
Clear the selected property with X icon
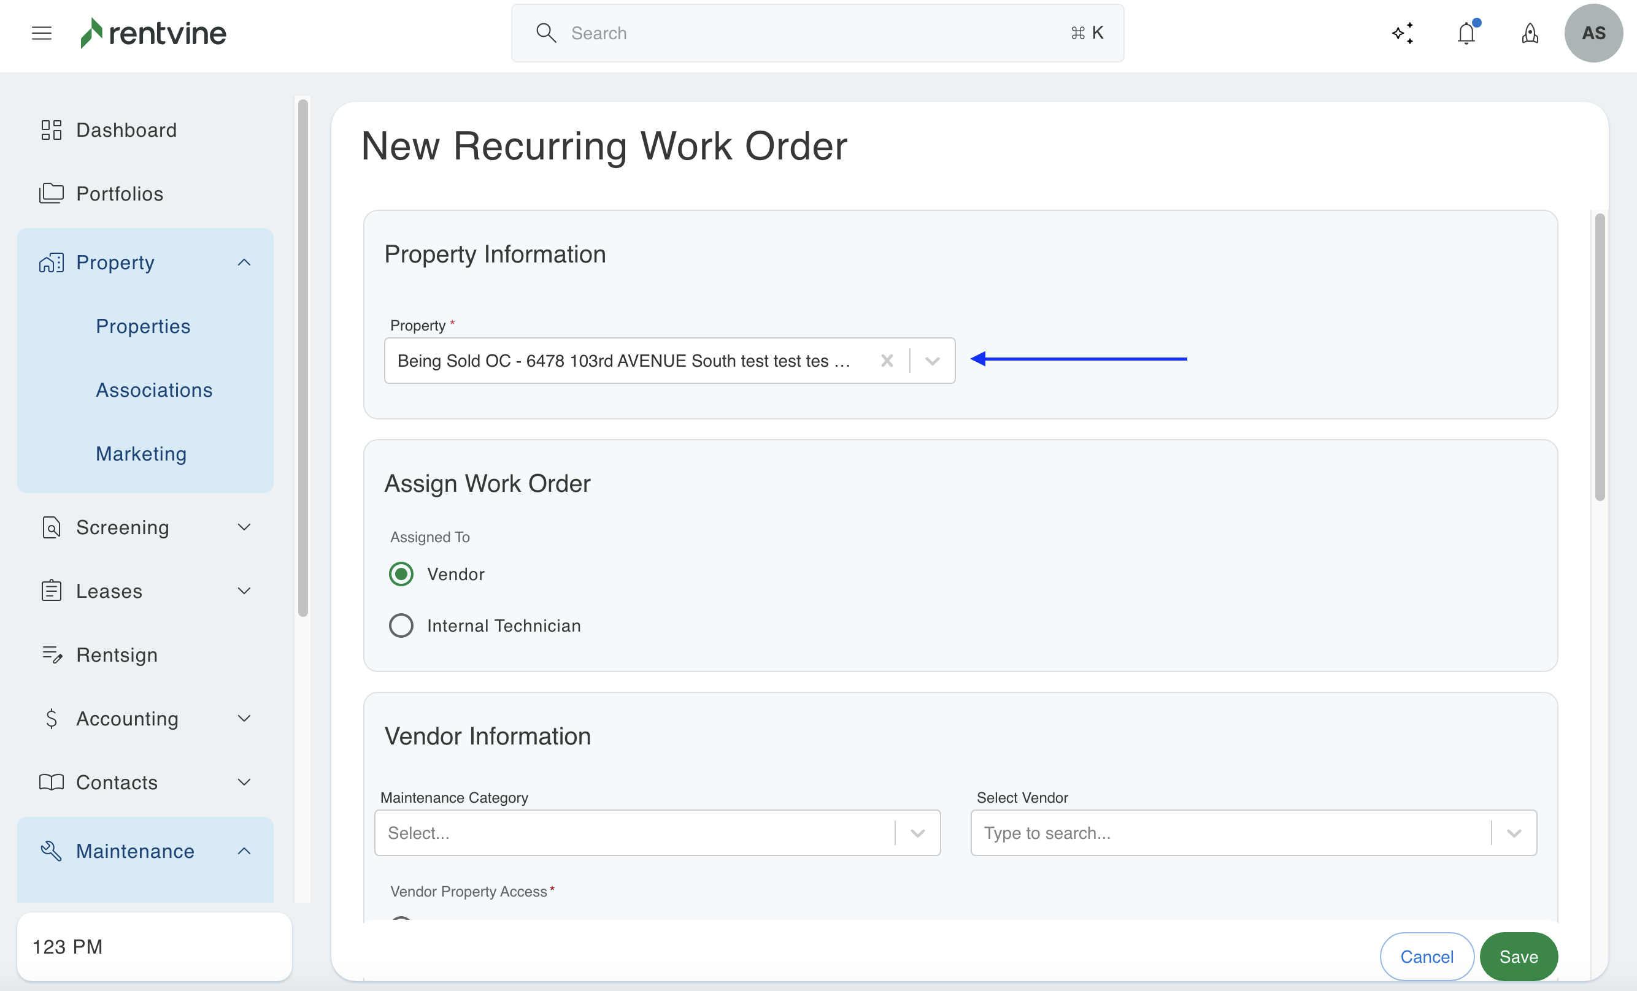coord(886,361)
